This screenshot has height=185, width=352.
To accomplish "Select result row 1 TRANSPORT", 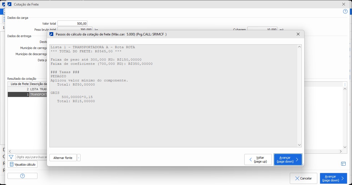I will tap(27, 94).
